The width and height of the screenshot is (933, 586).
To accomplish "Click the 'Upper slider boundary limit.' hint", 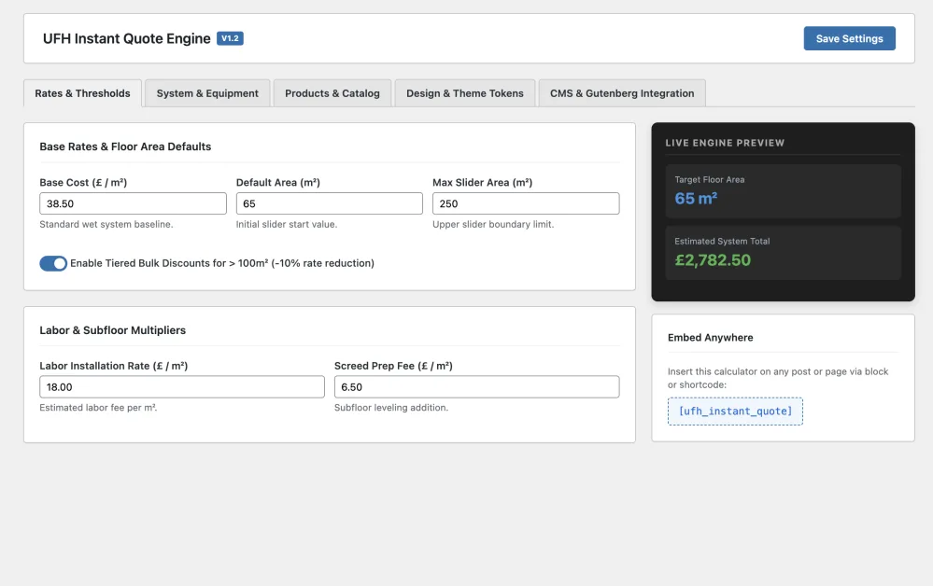I will point(493,224).
